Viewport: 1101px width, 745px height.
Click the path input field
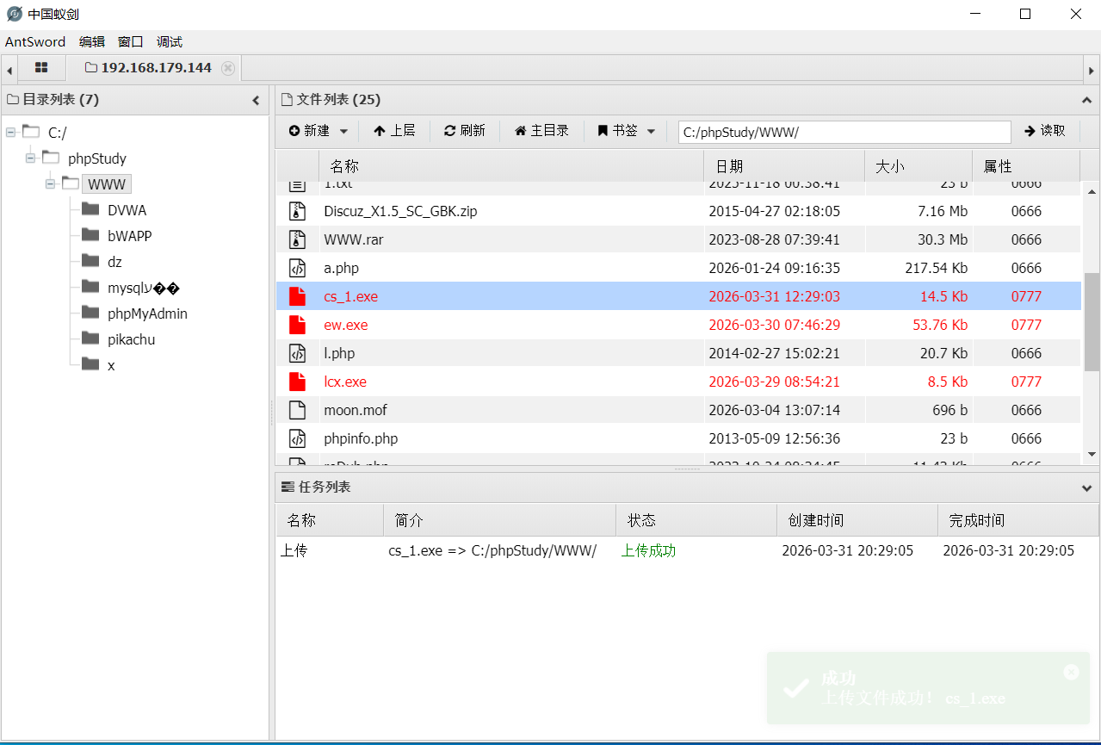[844, 132]
